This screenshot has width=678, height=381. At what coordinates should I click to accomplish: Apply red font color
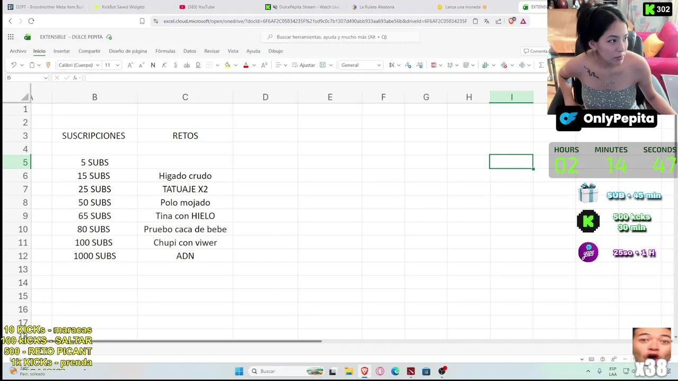(246, 65)
